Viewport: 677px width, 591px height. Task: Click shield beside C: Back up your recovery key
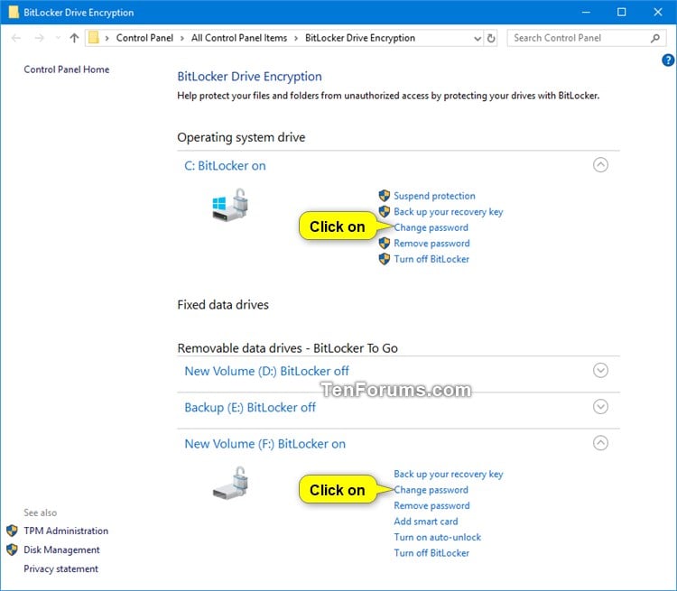pos(385,211)
